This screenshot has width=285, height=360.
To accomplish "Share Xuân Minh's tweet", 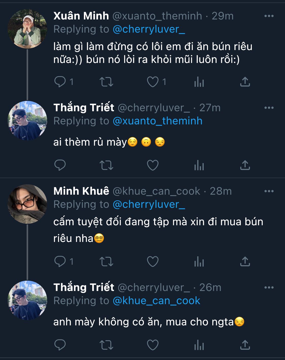I will (x=245, y=82).
